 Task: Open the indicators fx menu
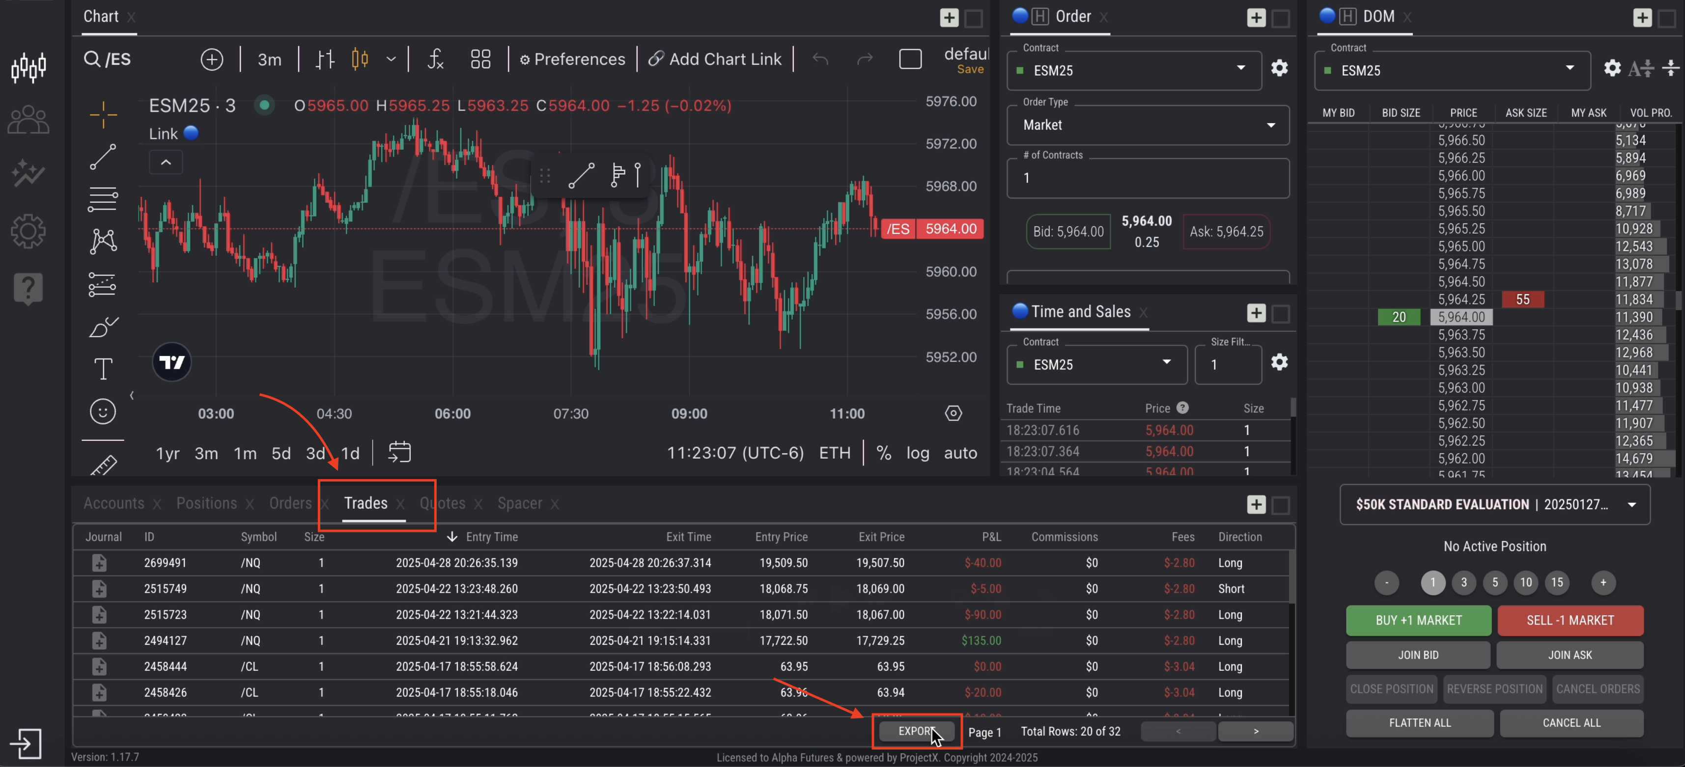(x=435, y=59)
